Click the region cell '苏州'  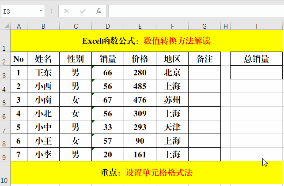pos(172,100)
